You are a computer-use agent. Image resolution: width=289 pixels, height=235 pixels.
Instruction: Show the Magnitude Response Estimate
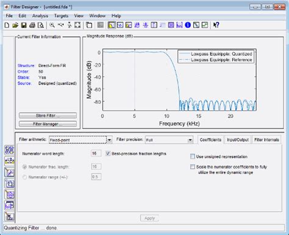click(196, 25)
